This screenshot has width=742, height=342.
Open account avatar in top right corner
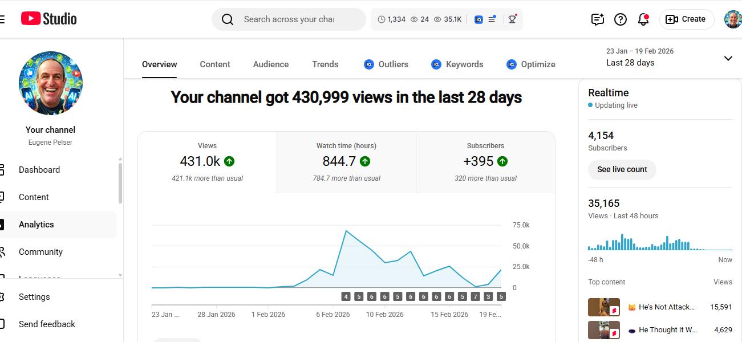733,19
